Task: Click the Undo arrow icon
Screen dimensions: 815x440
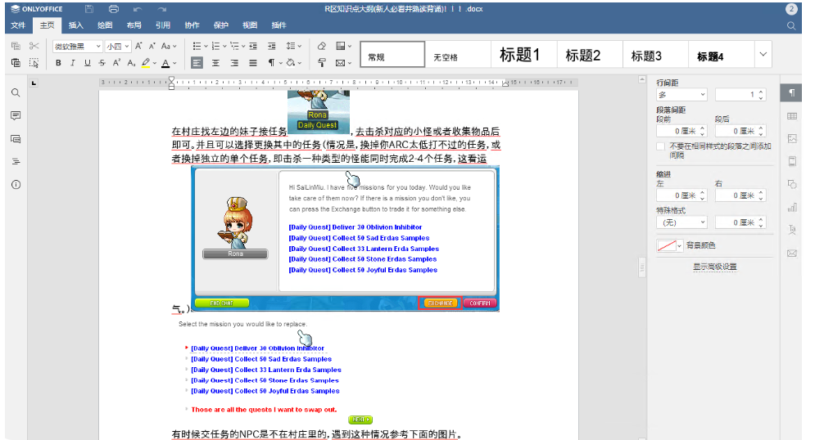Action: tap(138, 9)
